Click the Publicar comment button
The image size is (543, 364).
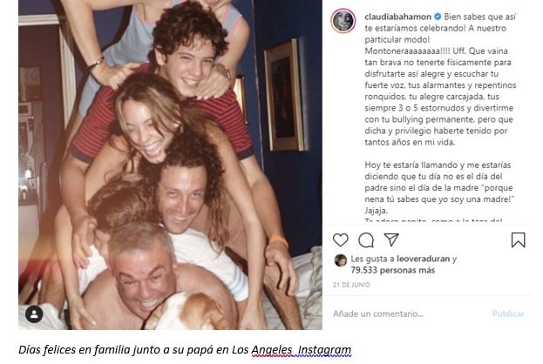point(508,313)
